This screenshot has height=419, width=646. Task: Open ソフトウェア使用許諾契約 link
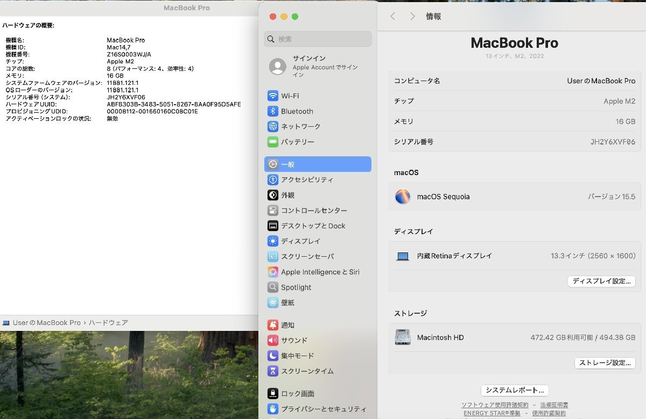pyautogui.click(x=495, y=405)
